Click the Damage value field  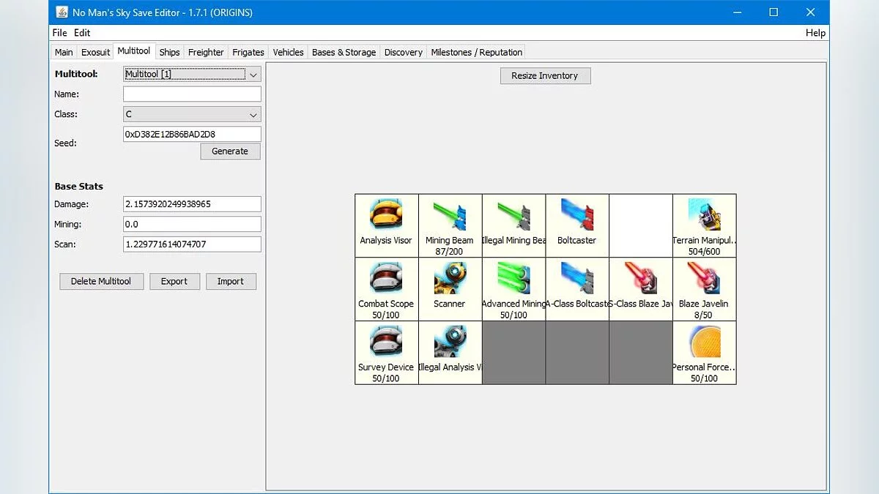click(x=192, y=204)
